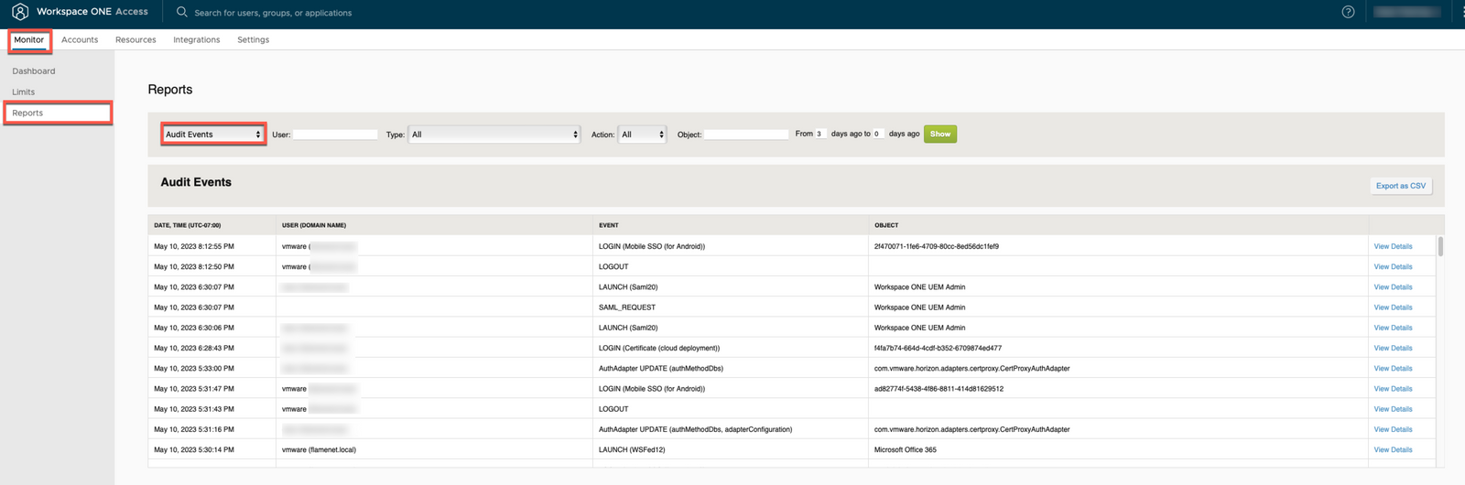Click object 'f4fa7b74-664d-4cdf-b352-6709874ed477'
Screen dimensions: 1465x485
(938, 348)
